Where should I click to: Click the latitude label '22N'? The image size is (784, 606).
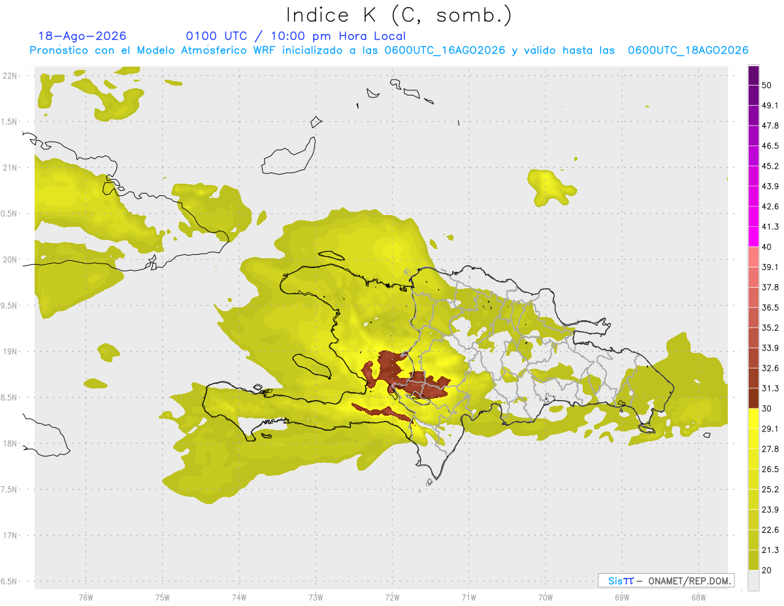tap(10, 75)
